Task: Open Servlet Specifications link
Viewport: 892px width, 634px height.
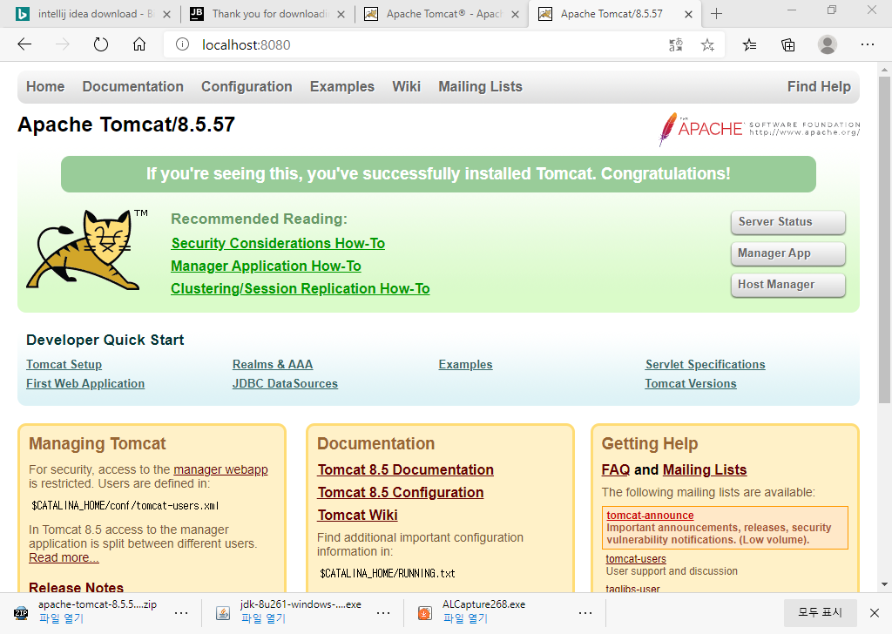Action: pyautogui.click(x=706, y=365)
